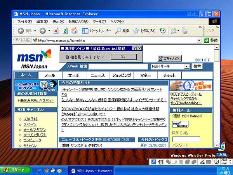This screenshot has height=175, width=233.
Task: Click the address bar URL field
Action: 115,40
